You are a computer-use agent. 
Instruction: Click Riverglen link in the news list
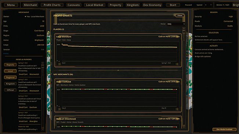point(33,121)
